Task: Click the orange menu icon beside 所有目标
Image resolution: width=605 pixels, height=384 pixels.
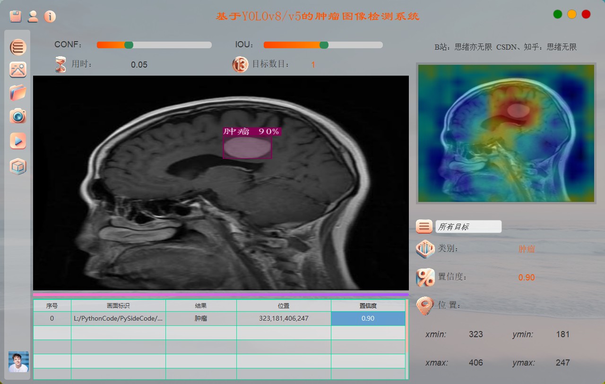Action: point(424,227)
